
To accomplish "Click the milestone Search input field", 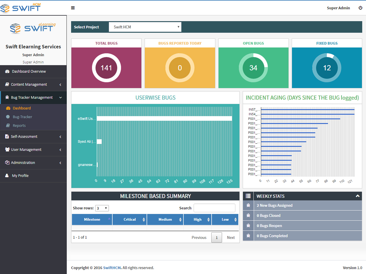I will 214,208.
